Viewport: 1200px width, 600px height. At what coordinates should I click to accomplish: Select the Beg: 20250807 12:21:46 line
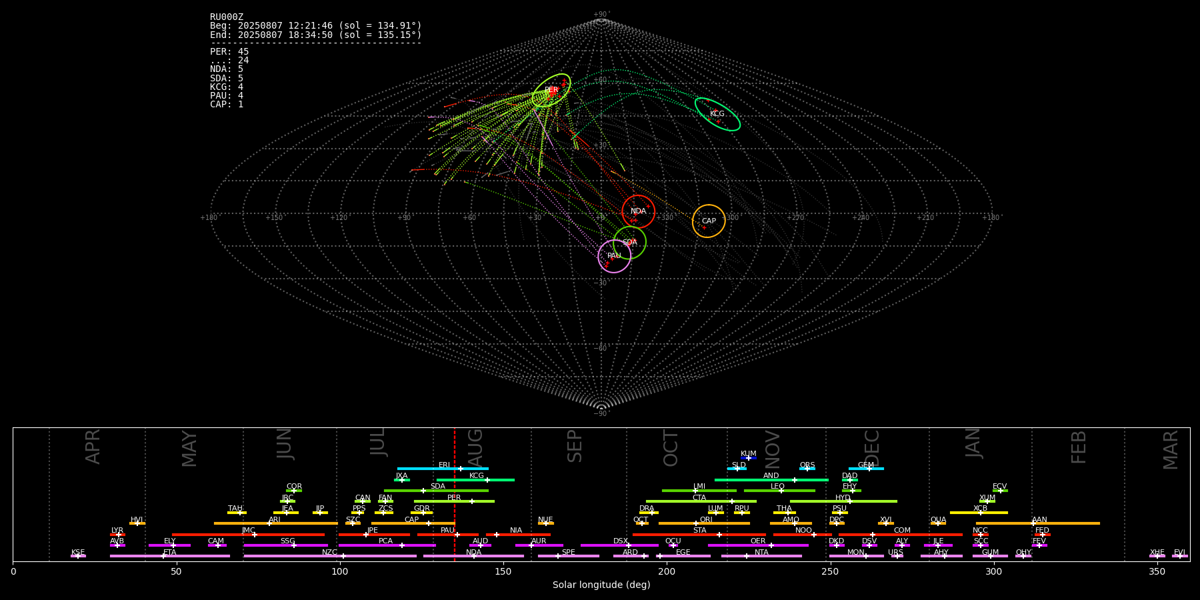[x=316, y=26]
